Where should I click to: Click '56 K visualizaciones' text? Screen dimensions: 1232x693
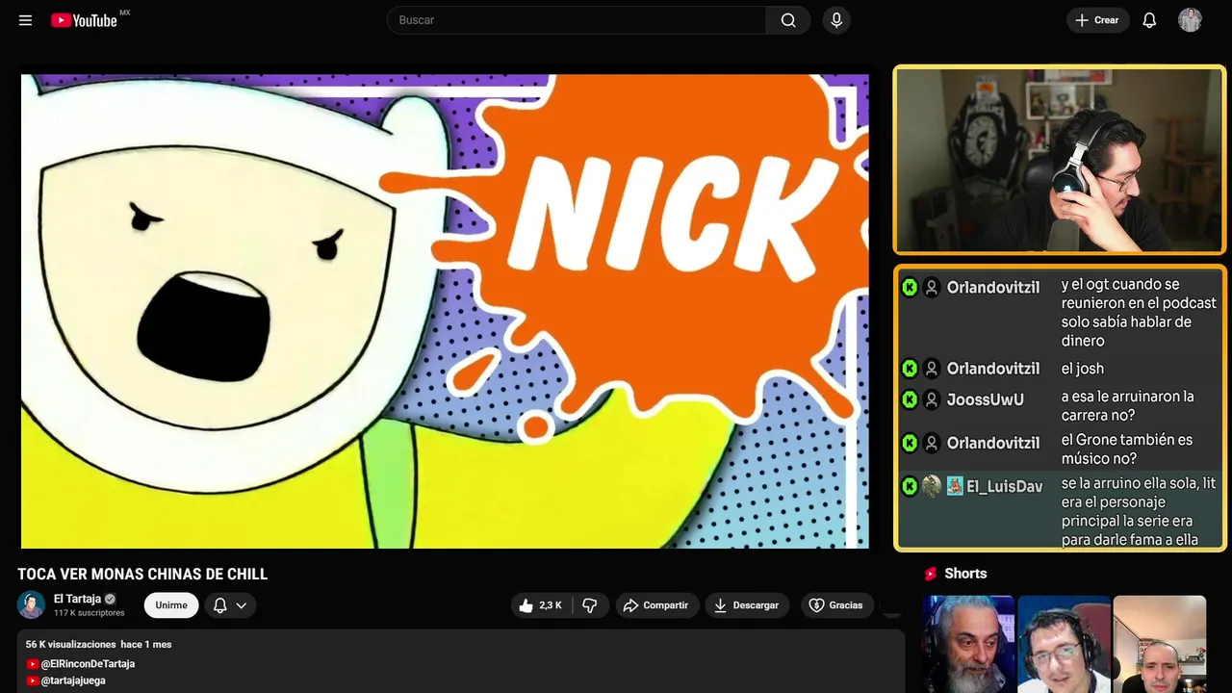70,644
